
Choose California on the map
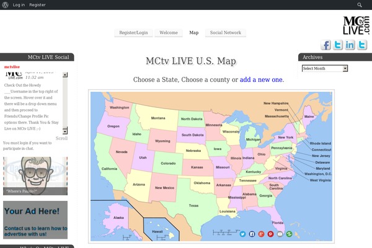tap(109, 169)
